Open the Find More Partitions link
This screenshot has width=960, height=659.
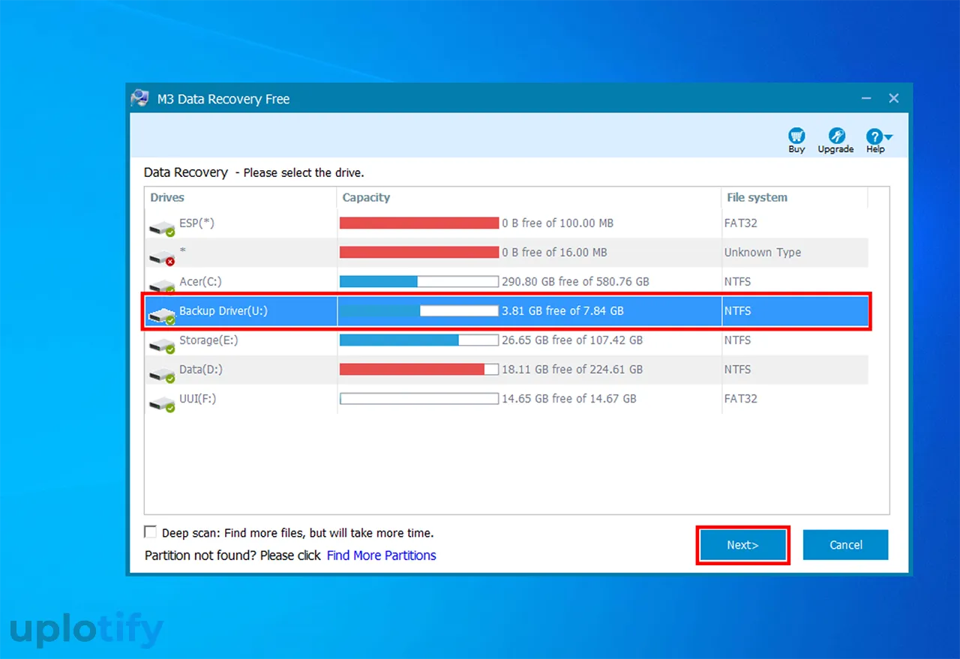381,556
